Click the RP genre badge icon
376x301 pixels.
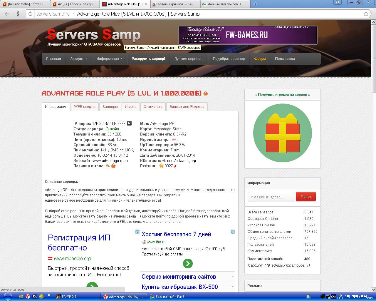coord(174,140)
